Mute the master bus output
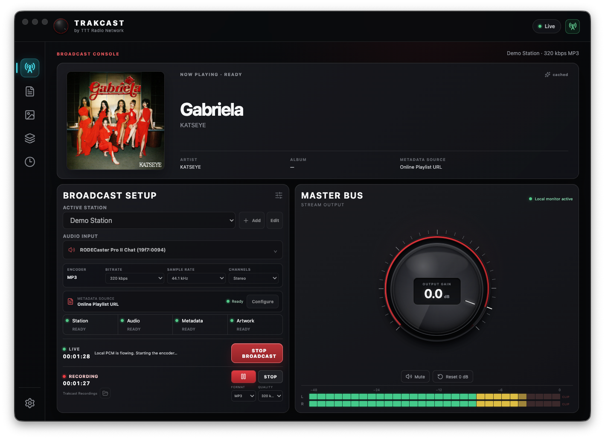The width and height of the screenshot is (605, 439). (x=416, y=377)
